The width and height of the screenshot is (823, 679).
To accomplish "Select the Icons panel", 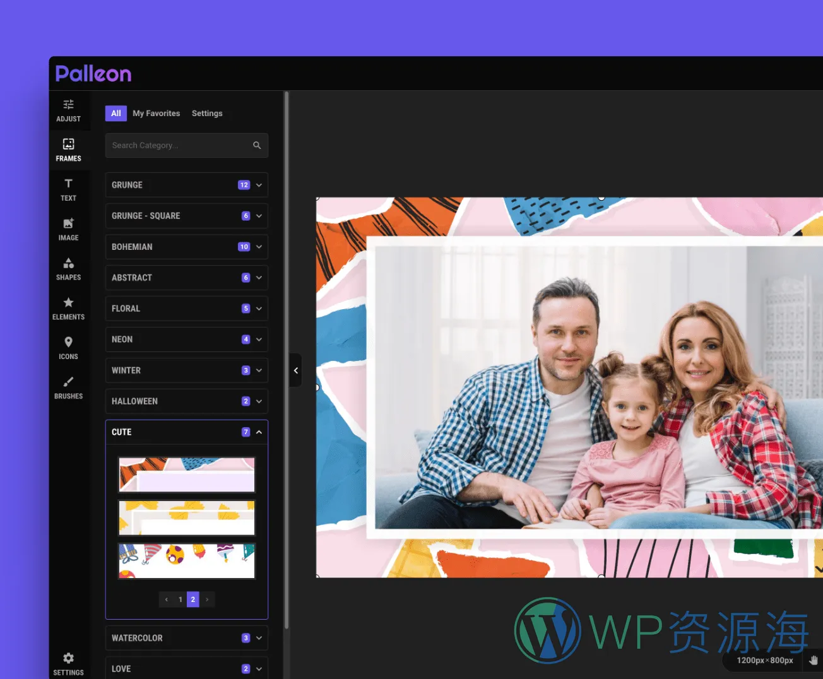I will [68, 347].
